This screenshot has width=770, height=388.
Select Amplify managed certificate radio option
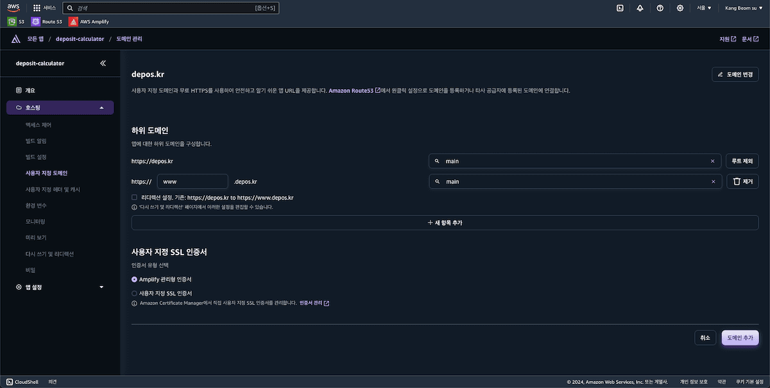[134, 280]
